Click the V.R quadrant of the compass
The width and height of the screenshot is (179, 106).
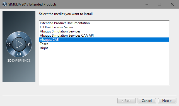point(19,54)
